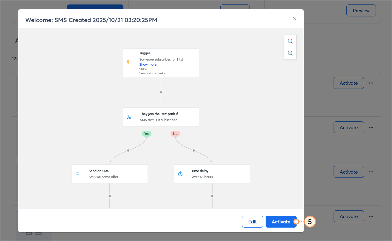Click the stopwatch icon on the Time delay node
Screen dimensions: 392x241
(x=180, y=174)
